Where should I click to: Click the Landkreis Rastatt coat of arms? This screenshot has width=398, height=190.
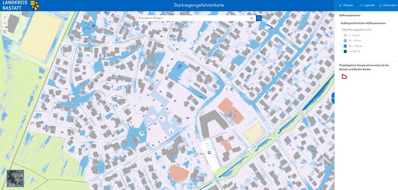tap(35, 5)
